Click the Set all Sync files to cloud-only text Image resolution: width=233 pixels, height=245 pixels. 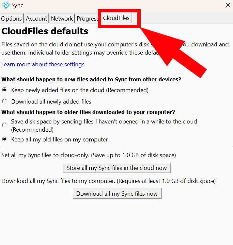tap(89, 155)
